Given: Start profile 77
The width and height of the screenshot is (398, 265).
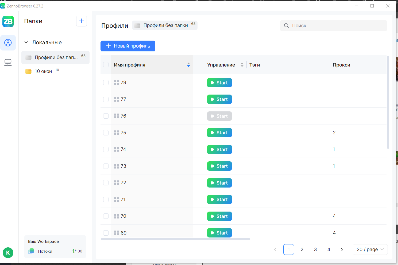Looking at the screenshot, I should pos(219,99).
